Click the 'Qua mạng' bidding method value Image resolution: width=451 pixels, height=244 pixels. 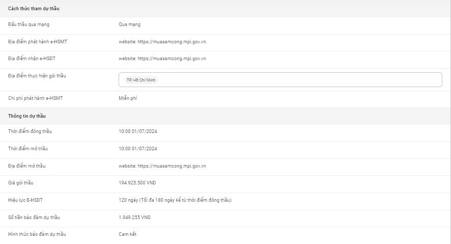click(x=129, y=24)
